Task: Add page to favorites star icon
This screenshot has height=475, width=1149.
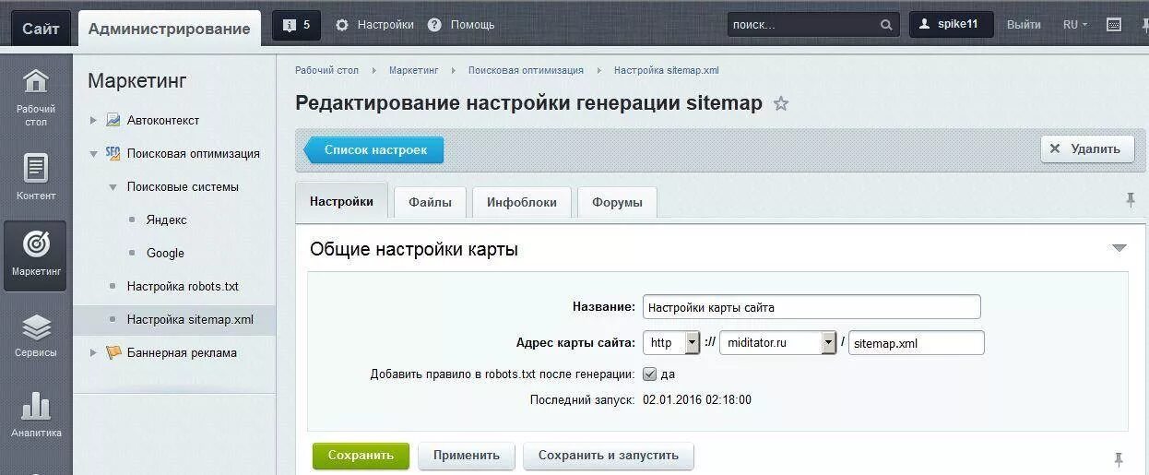Action: pos(781,103)
